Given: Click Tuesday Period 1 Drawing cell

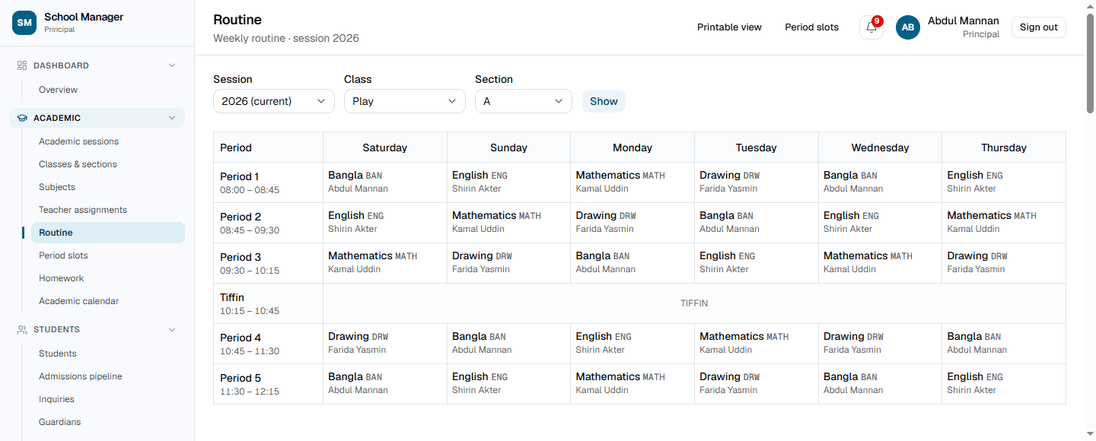Looking at the screenshot, I should point(757,182).
